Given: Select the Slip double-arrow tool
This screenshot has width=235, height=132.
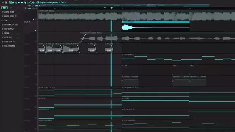Looking at the screenshot, I should click(x=22, y=2).
